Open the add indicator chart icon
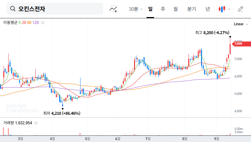The image size is (251, 142). [113, 9]
